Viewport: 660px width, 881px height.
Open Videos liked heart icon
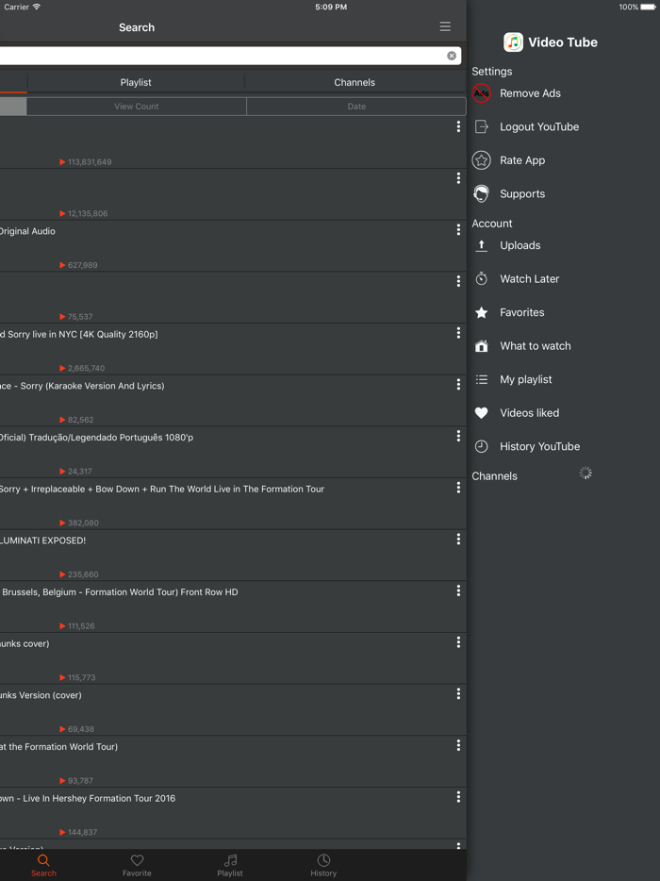coord(481,412)
